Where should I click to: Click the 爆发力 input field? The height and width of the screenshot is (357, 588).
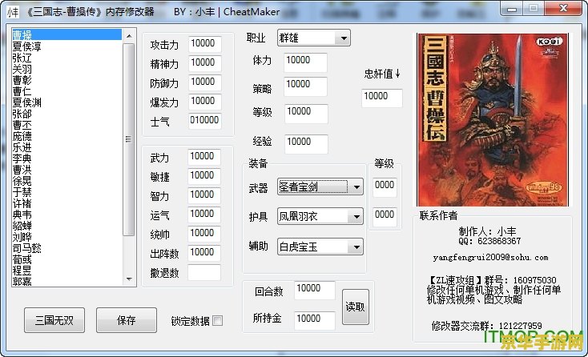click(x=205, y=102)
